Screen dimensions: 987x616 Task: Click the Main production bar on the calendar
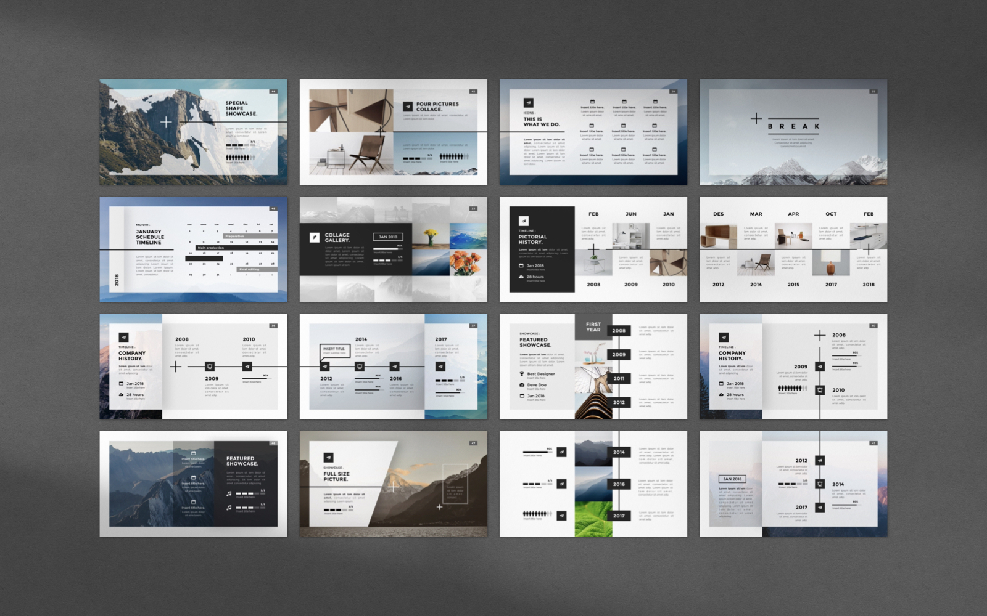click(x=236, y=248)
